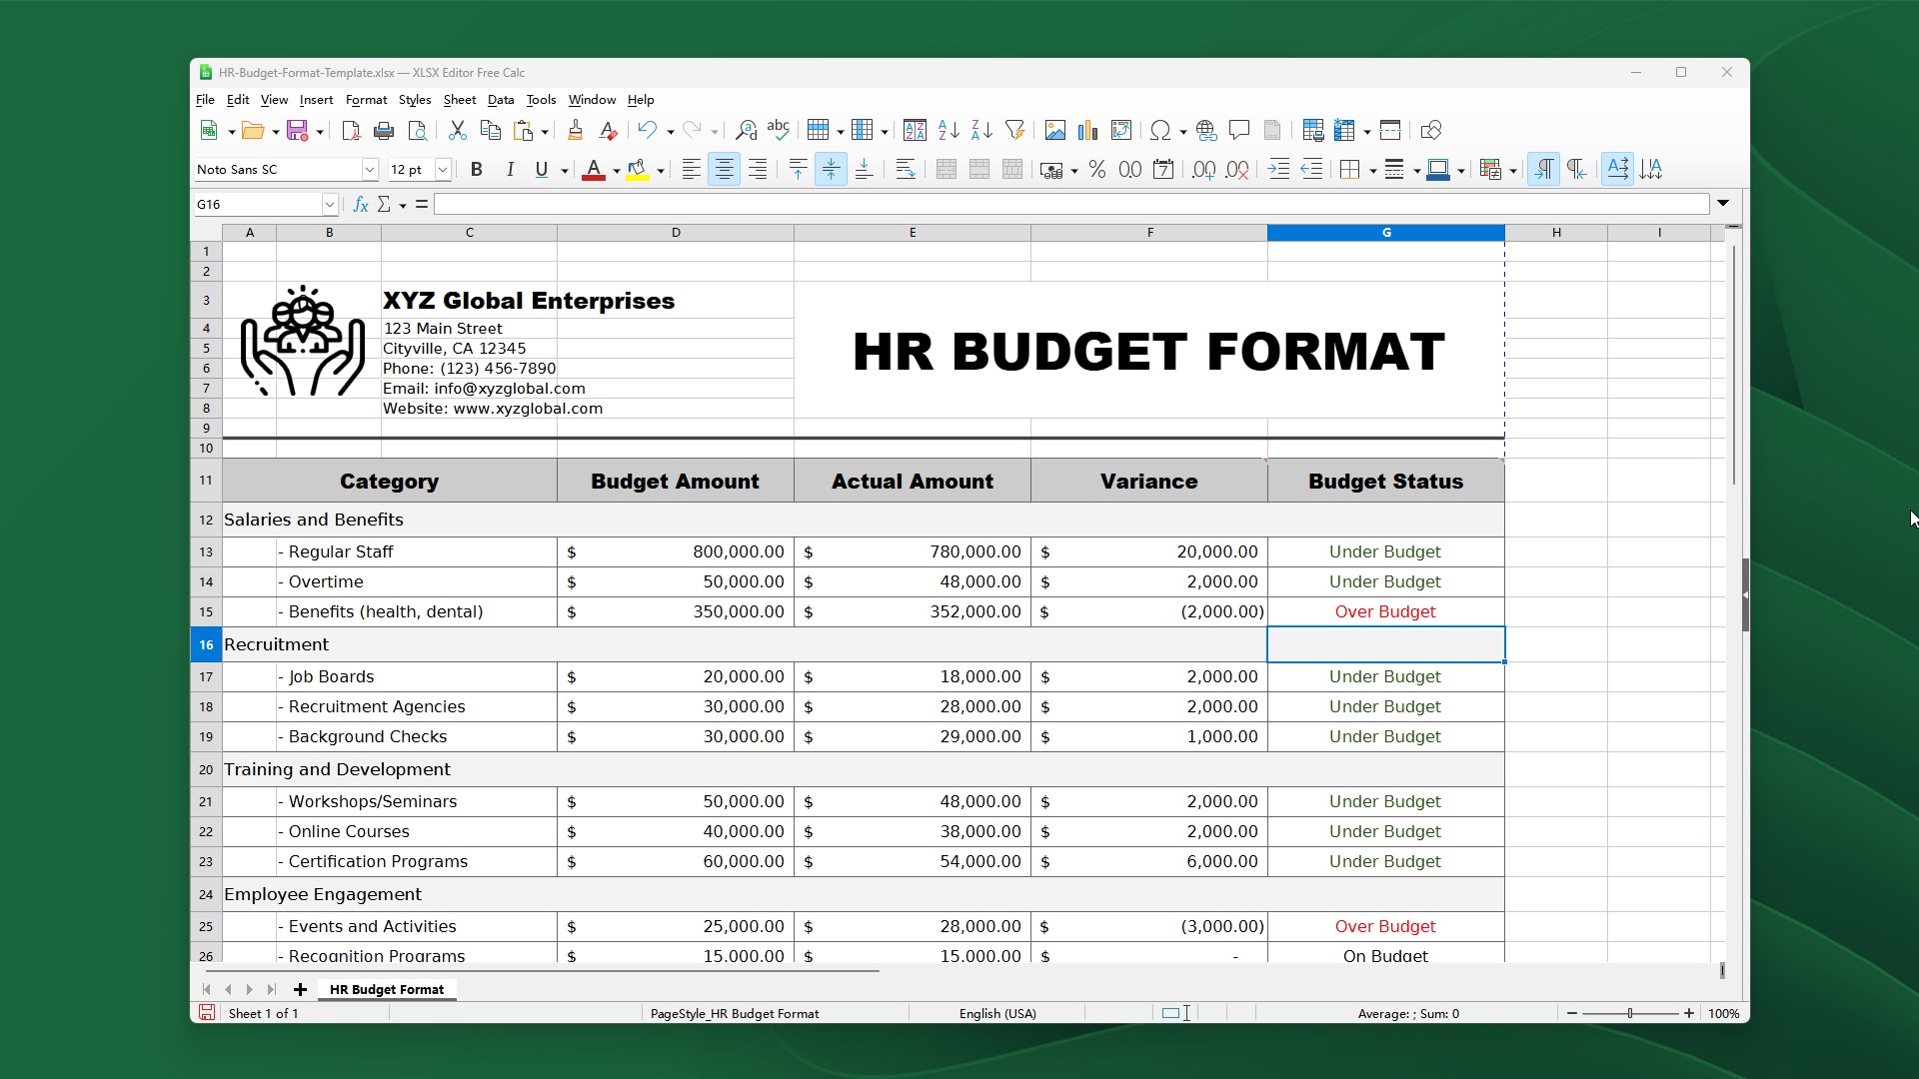Click the Save document icon
This screenshot has height=1079, width=1919.
click(x=297, y=131)
